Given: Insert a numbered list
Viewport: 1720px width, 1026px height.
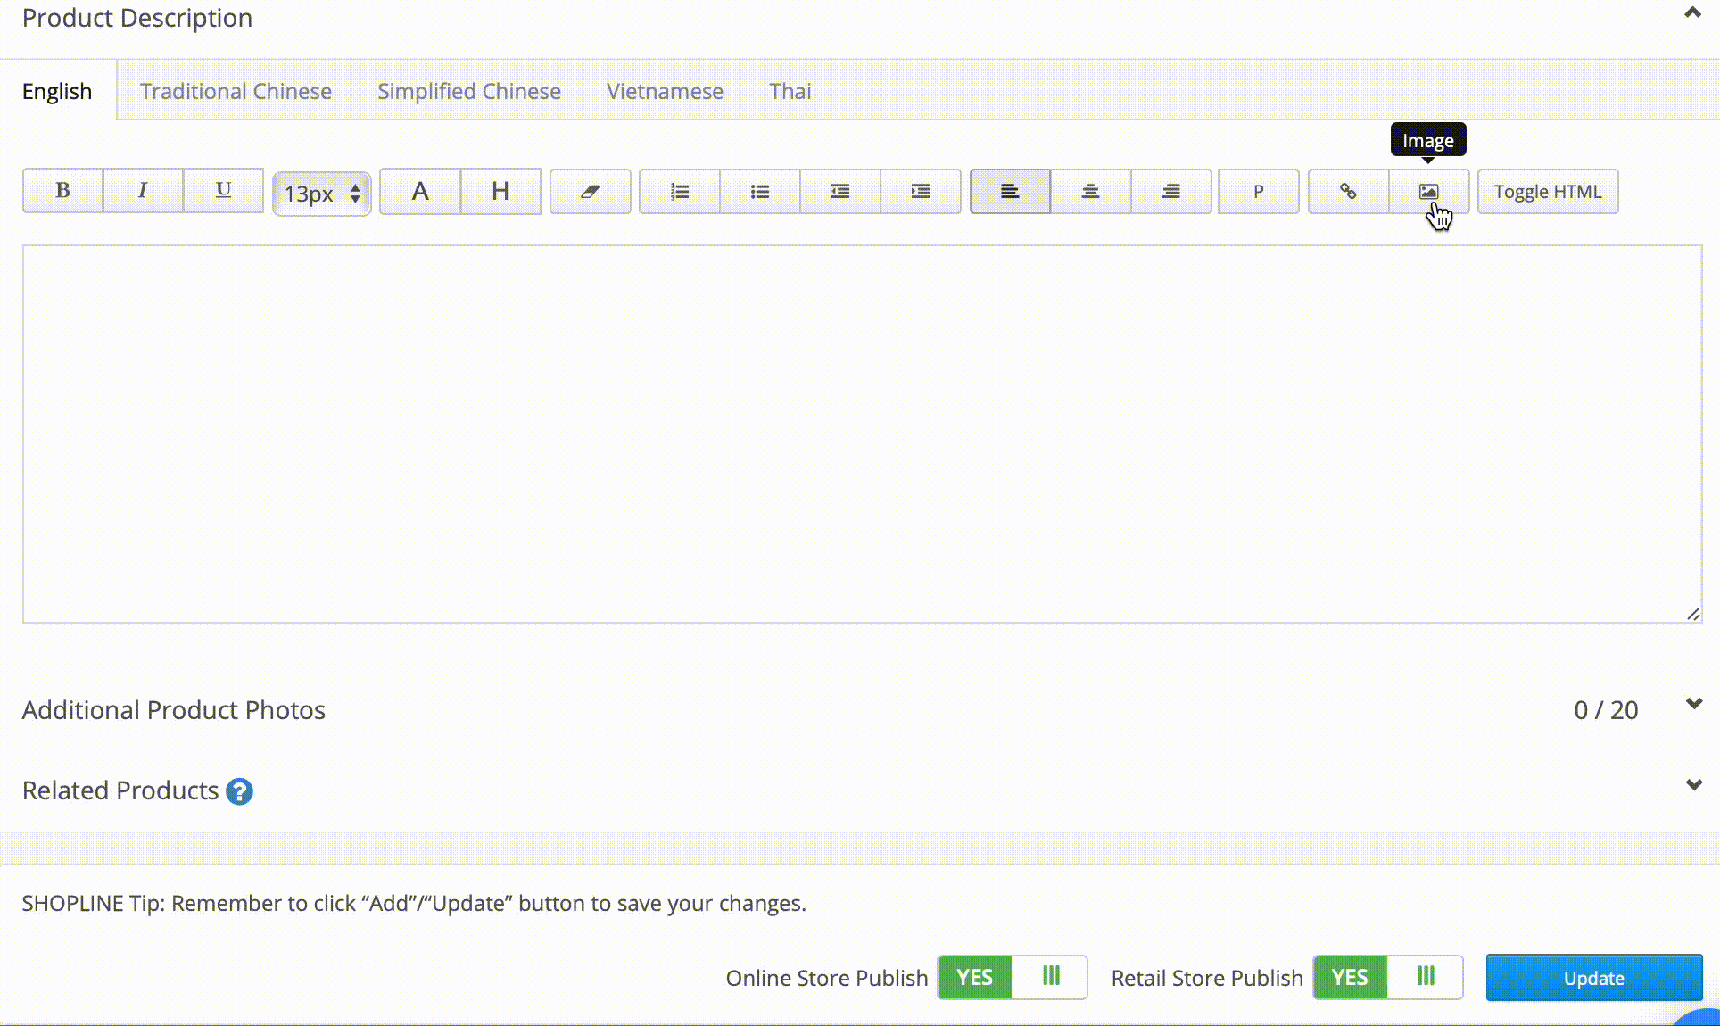Looking at the screenshot, I should point(680,192).
